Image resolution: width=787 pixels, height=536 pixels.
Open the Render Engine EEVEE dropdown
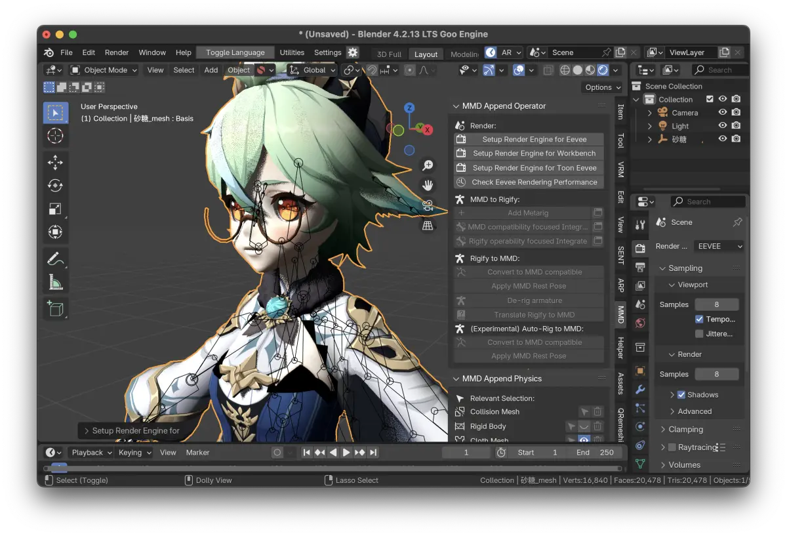(719, 246)
